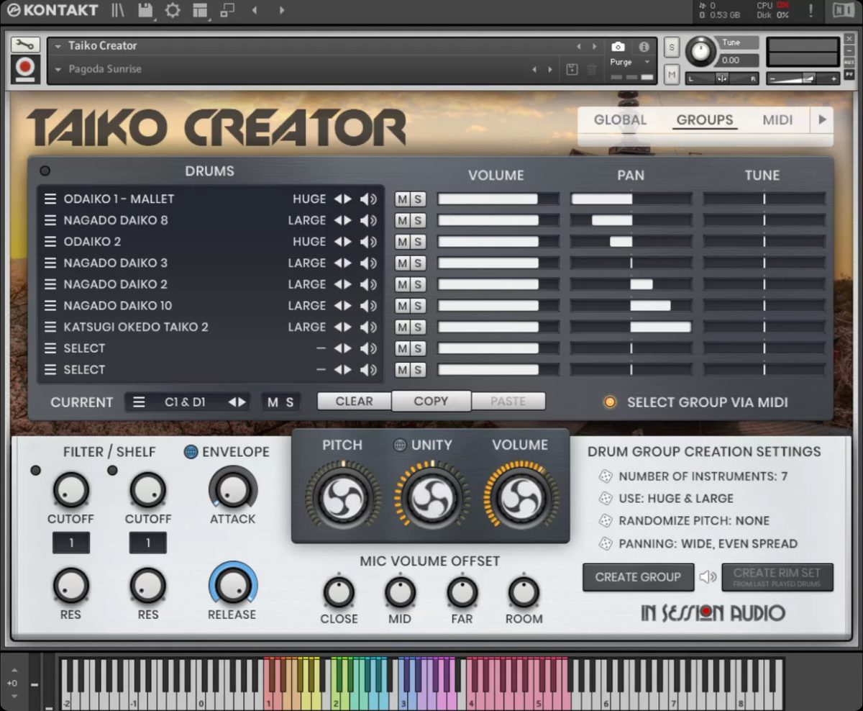863x711 pixels.
Task: Click the dice next to RANDOMIZE PITCH
Action: coord(606,521)
